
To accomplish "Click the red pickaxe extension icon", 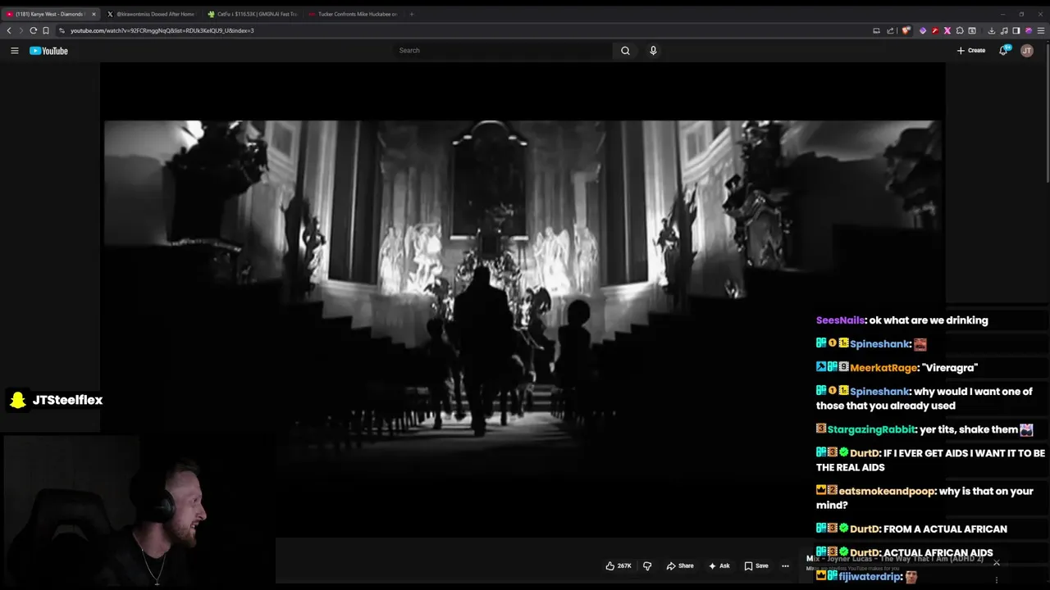I will [x=935, y=30].
